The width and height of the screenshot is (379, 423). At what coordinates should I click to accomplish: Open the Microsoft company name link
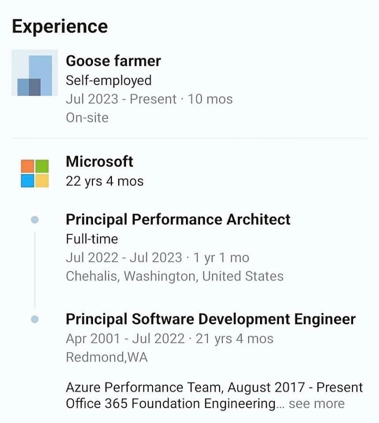(x=99, y=161)
